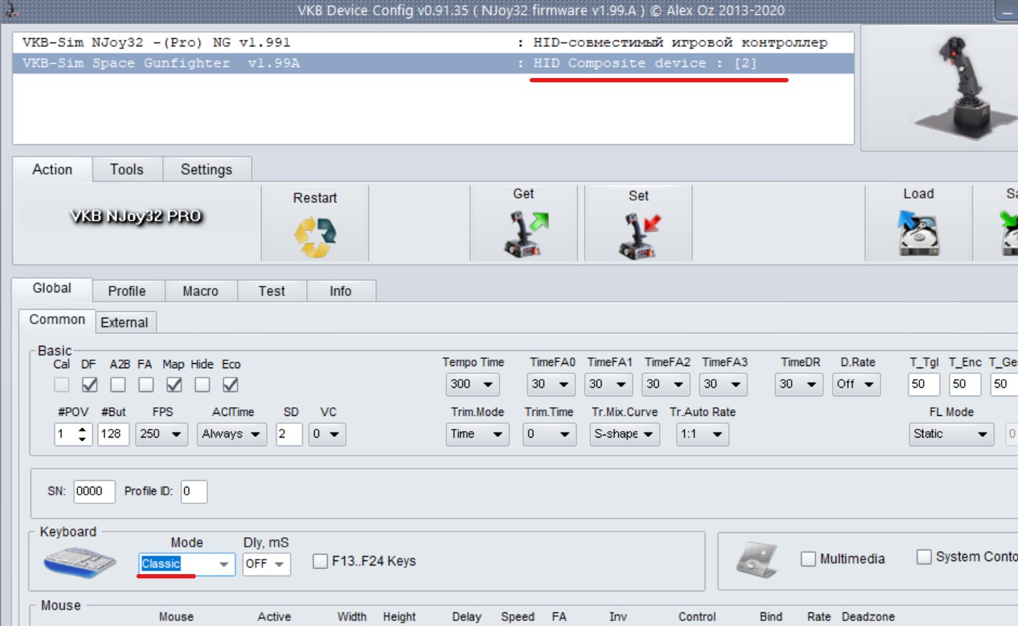The height and width of the screenshot is (626, 1018).
Task: Click the Set settings joystick icon
Action: click(639, 235)
